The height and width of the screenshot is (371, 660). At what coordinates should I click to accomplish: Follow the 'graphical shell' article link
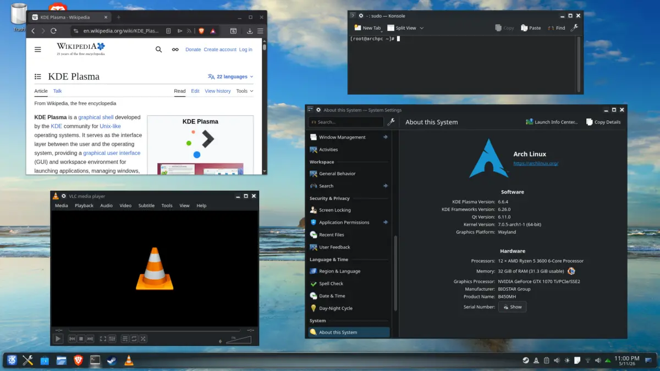96,117
